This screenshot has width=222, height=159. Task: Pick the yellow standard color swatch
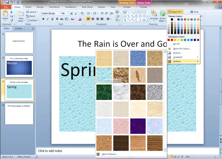[178, 40]
